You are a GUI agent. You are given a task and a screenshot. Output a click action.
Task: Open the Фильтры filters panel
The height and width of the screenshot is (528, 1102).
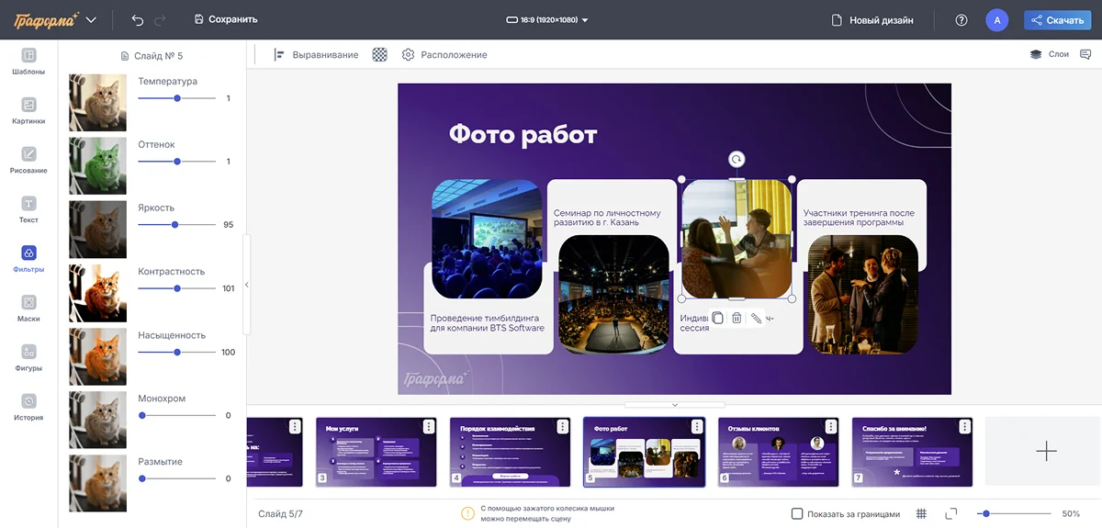28,260
